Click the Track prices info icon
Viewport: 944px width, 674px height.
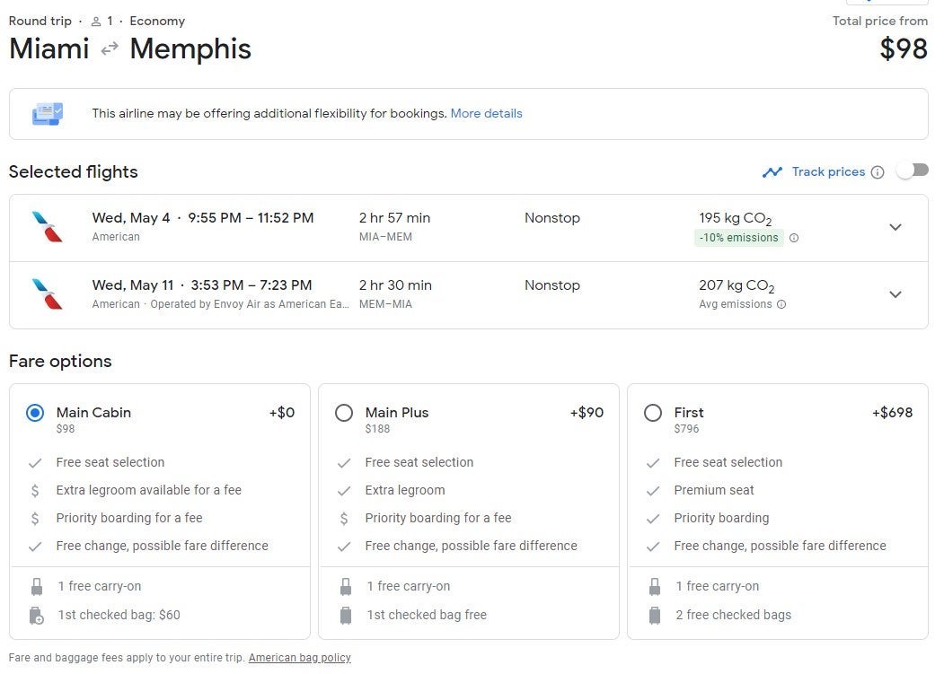(x=878, y=172)
